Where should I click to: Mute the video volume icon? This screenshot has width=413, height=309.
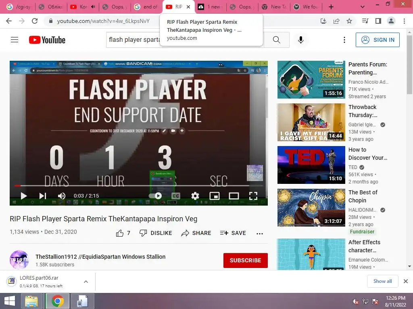click(62, 196)
